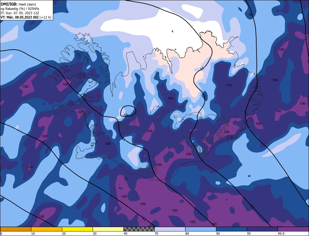Click the '62' contour line label

[144, 219]
